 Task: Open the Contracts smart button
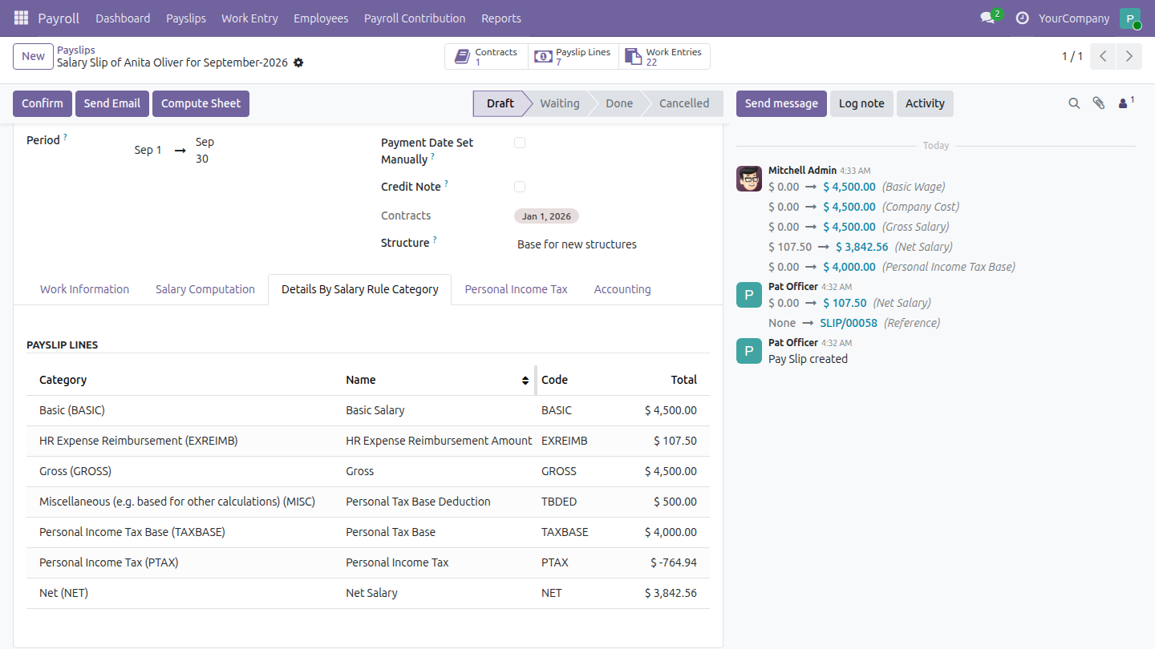(486, 56)
